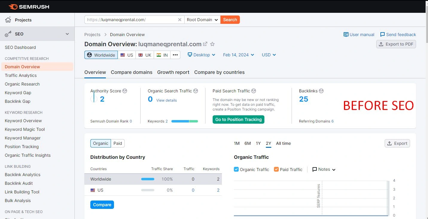
Task: Select IN flag database
Action: click(162, 55)
